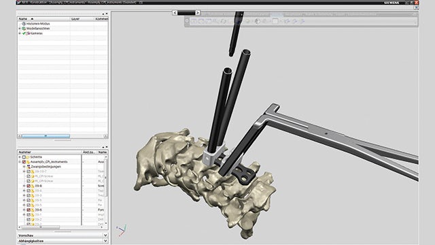
Task: Click the Modellansichten cube icon
Action: coord(24,29)
